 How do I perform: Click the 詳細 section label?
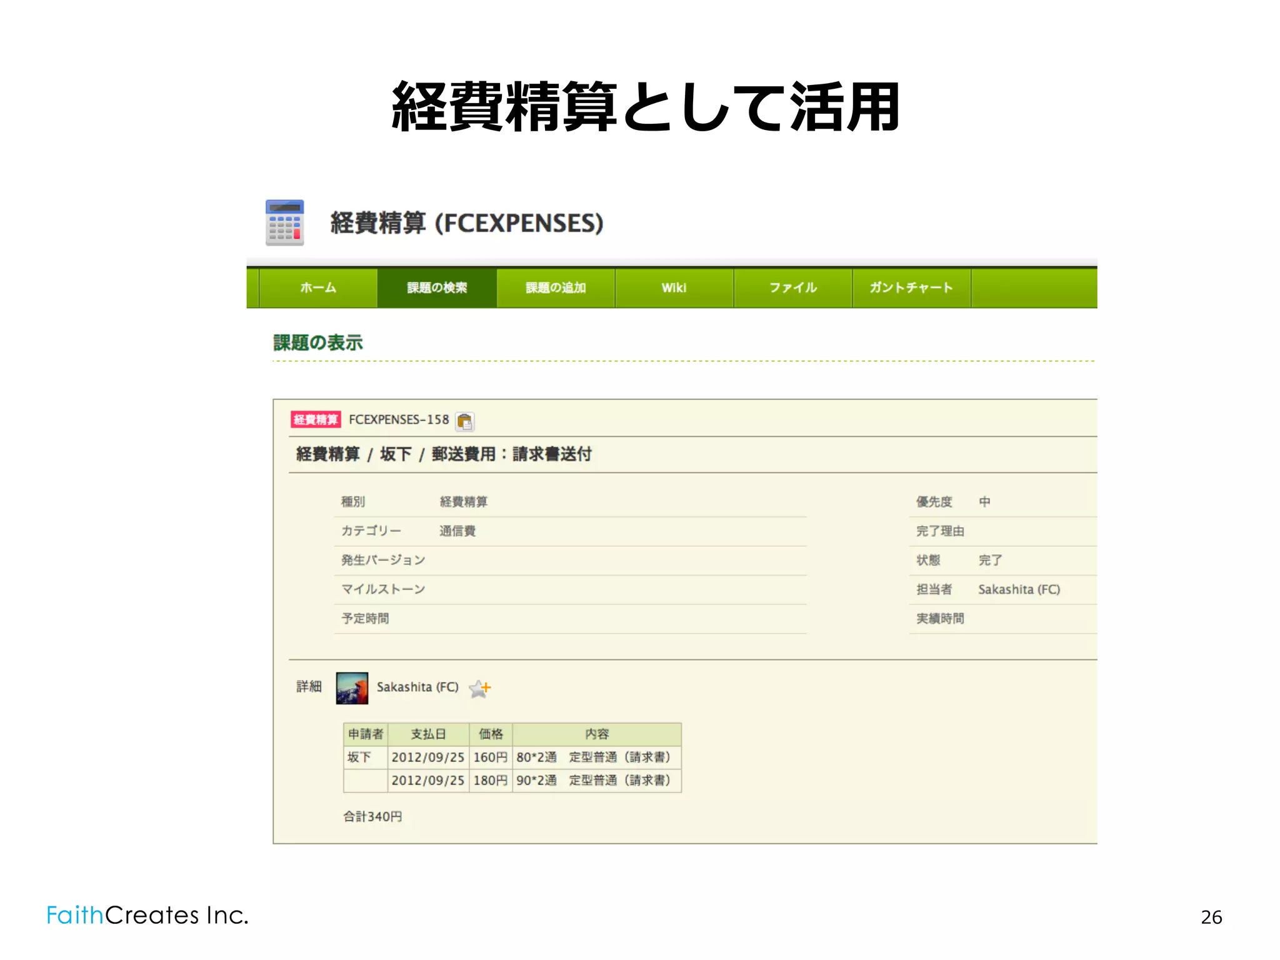pyautogui.click(x=309, y=686)
